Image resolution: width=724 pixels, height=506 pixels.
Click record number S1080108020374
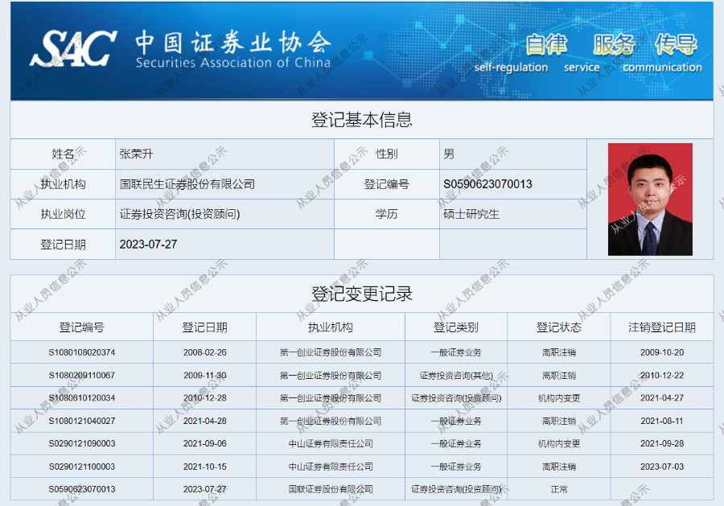click(x=82, y=352)
